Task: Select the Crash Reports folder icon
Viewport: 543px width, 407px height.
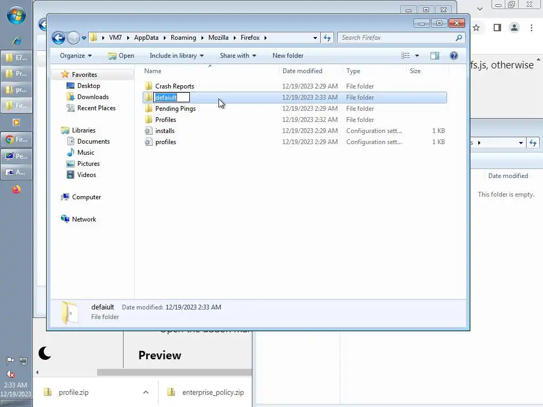Action: (148, 86)
